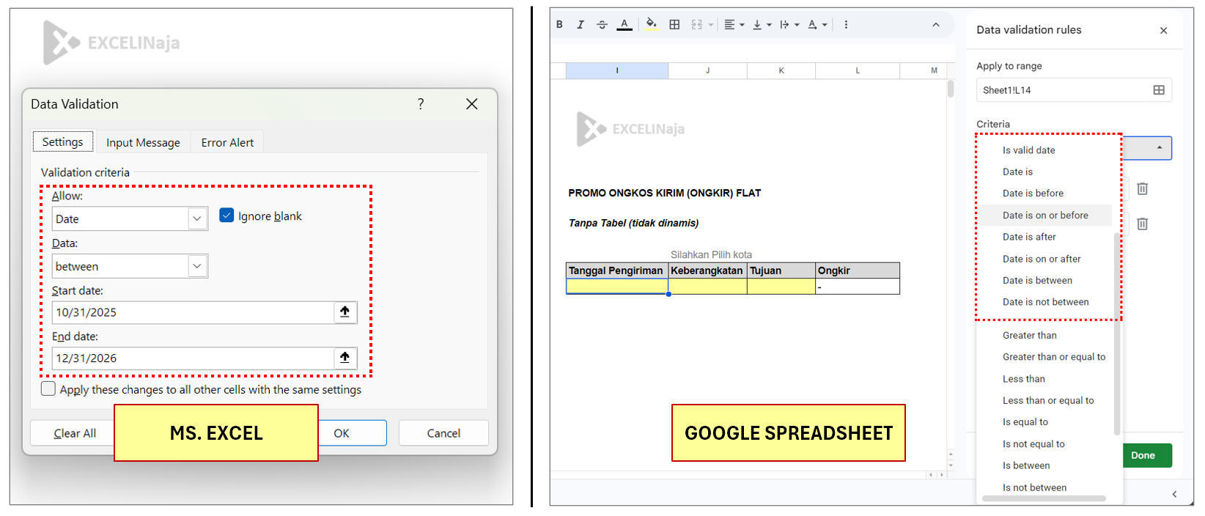1205x516 pixels.
Task: Select column I header
Action: pyautogui.click(x=617, y=70)
